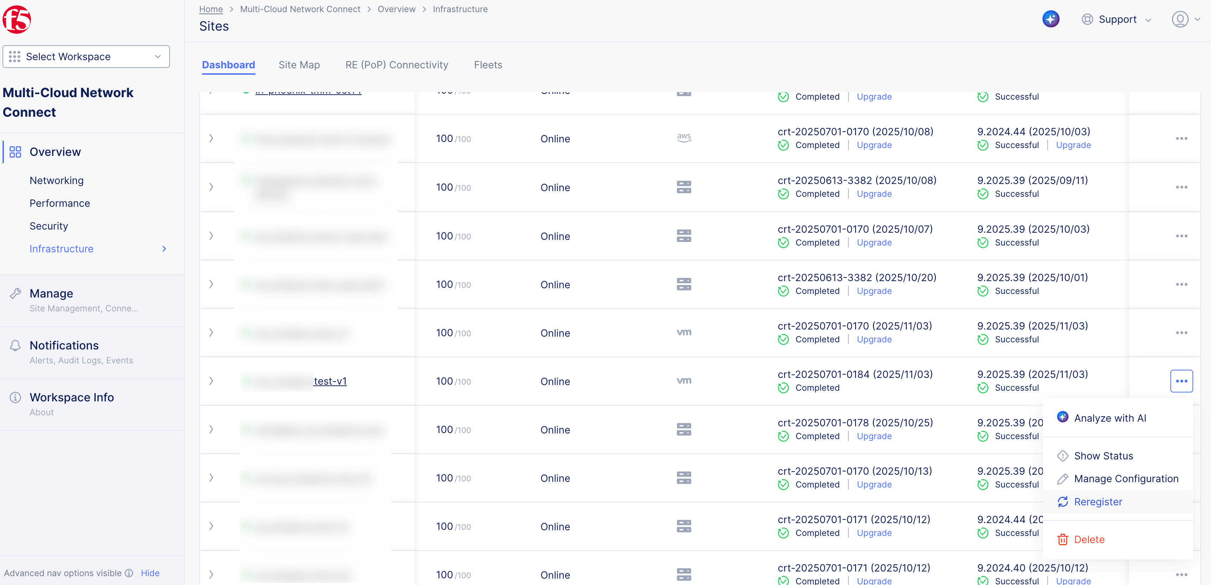
Task: Click the user account avatar icon
Action: (1180, 19)
